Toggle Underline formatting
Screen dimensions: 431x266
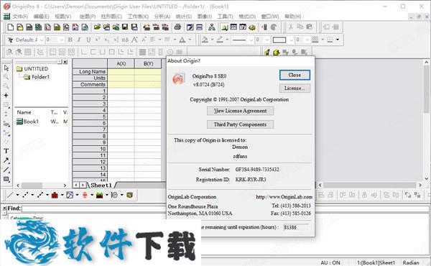tap(88, 40)
